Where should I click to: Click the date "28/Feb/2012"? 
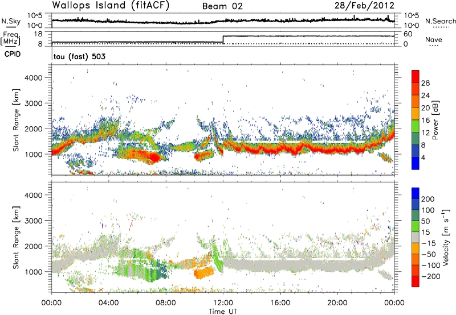[364, 6]
